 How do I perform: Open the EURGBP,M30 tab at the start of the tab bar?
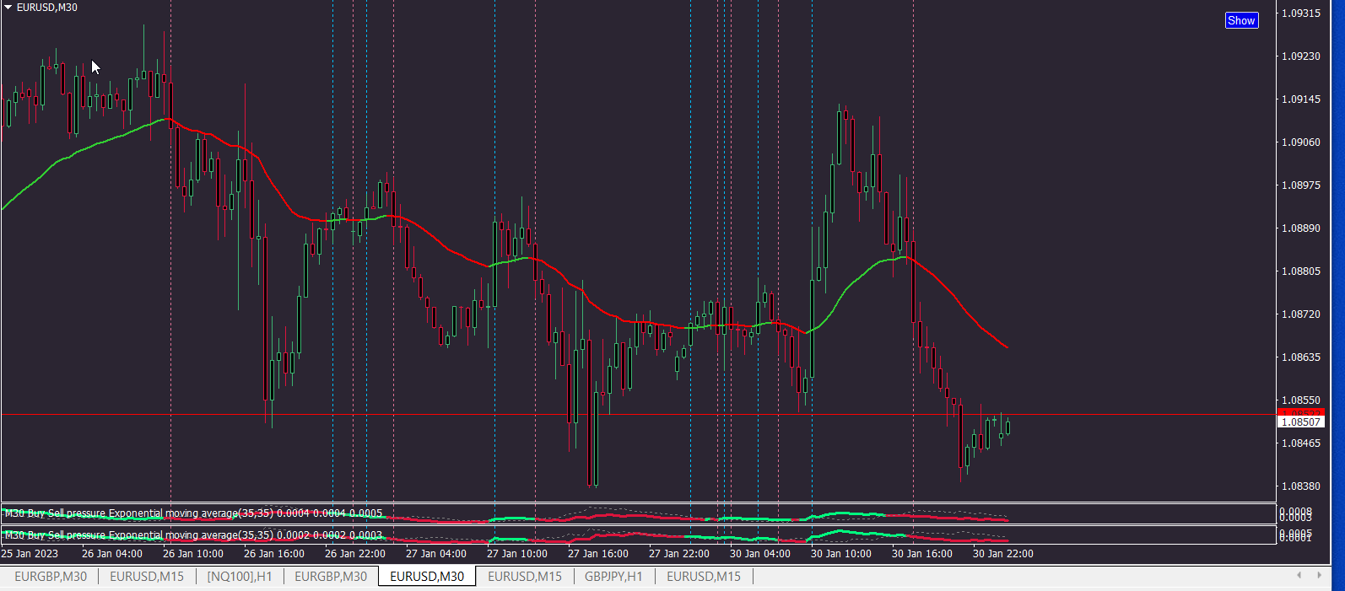(51, 577)
